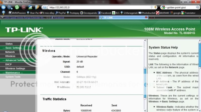Expand System Tools under Maintenance
Screen dimensions: 201x112
pos(13,77)
